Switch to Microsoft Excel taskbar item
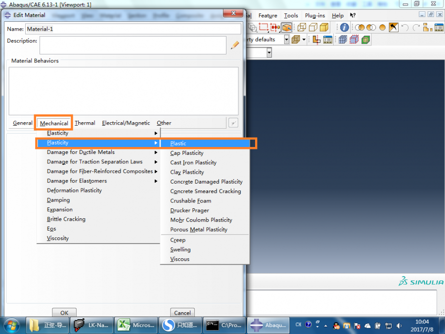 coord(136,326)
